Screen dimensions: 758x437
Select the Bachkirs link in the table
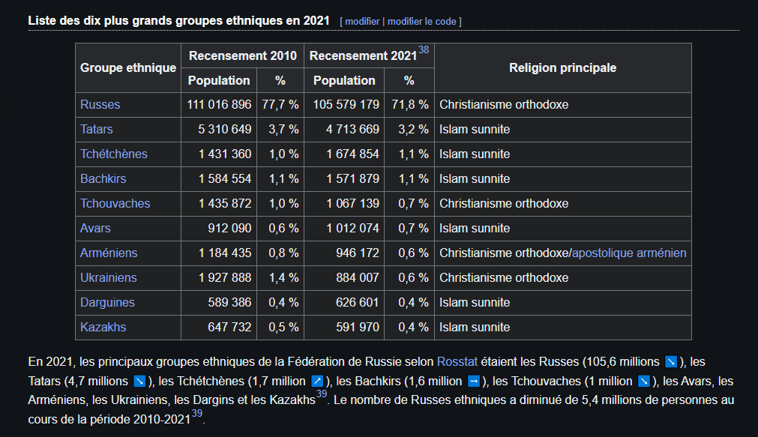[x=103, y=178]
